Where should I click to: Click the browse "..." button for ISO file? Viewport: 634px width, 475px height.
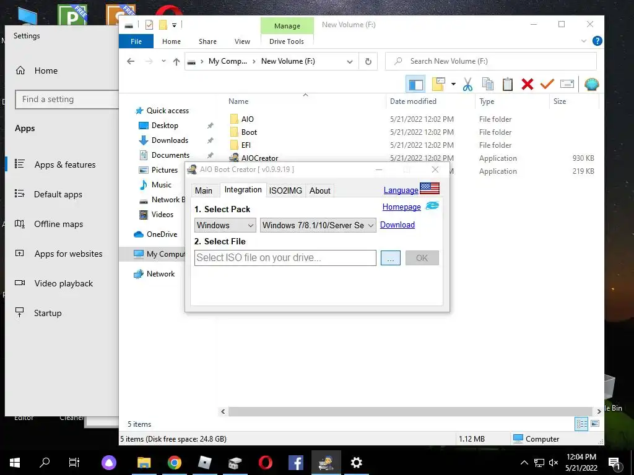(390, 258)
